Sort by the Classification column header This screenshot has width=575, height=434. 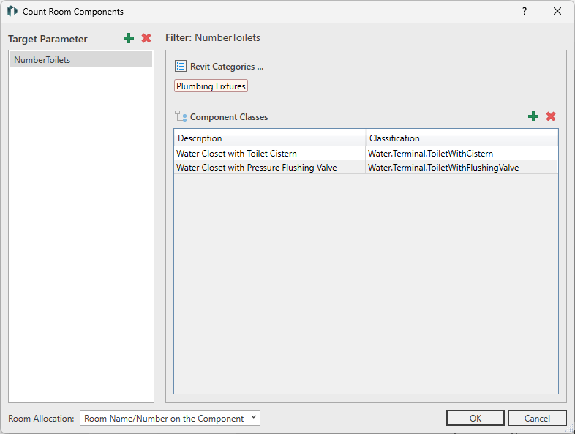[462, 138]
